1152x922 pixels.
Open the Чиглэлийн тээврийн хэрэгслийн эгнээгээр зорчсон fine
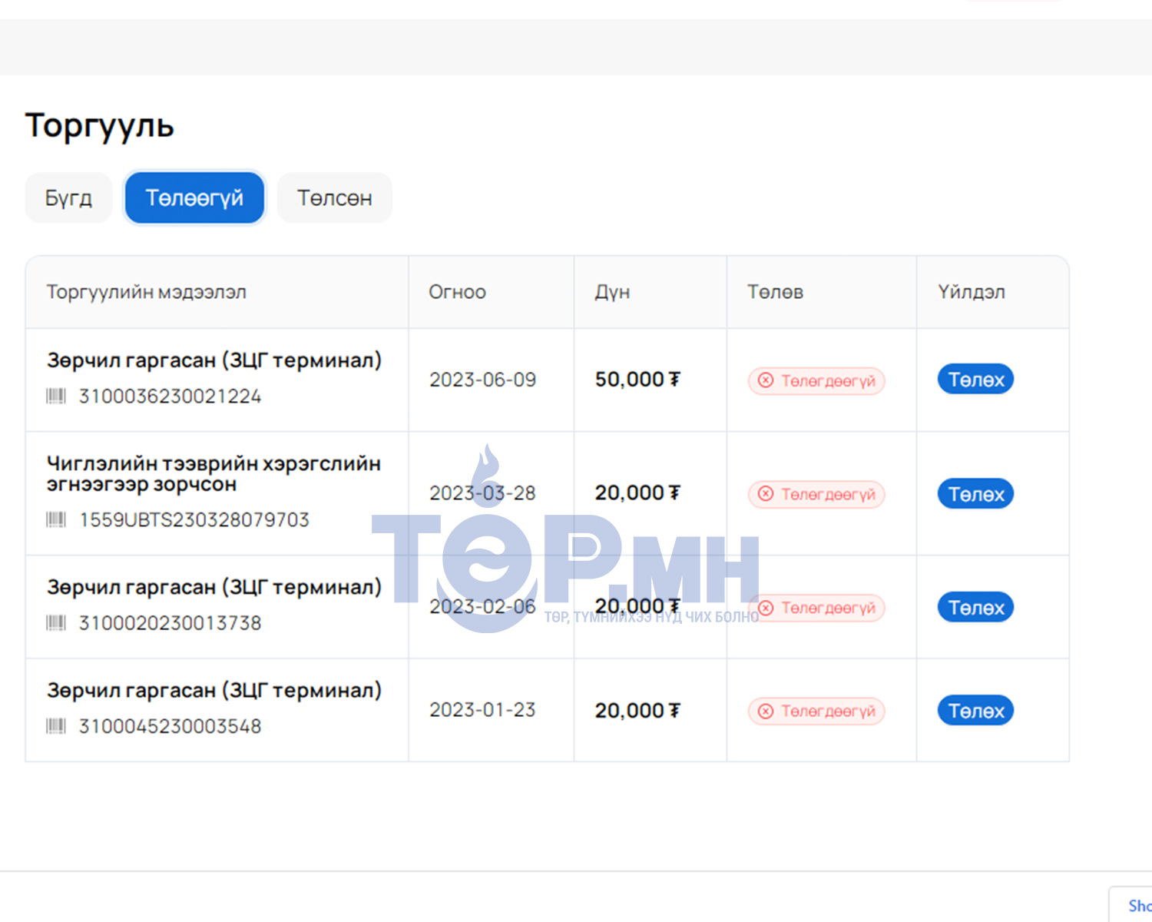[214, 474]
